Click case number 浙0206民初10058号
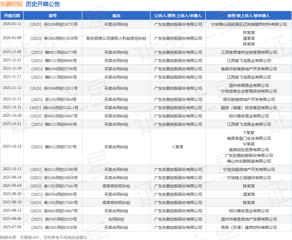The height and width of the screenshot is (240, 292). (54, 178)
